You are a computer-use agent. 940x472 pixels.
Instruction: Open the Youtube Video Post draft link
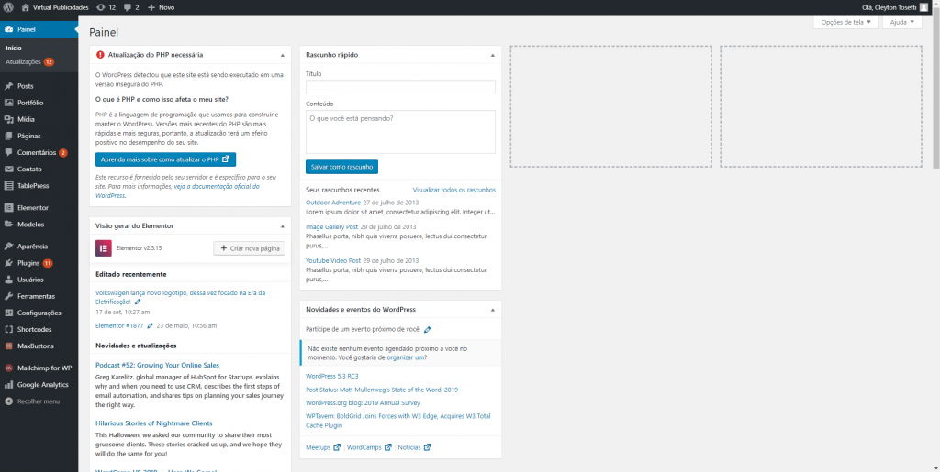pyautogui.click(x=333, y=261)
